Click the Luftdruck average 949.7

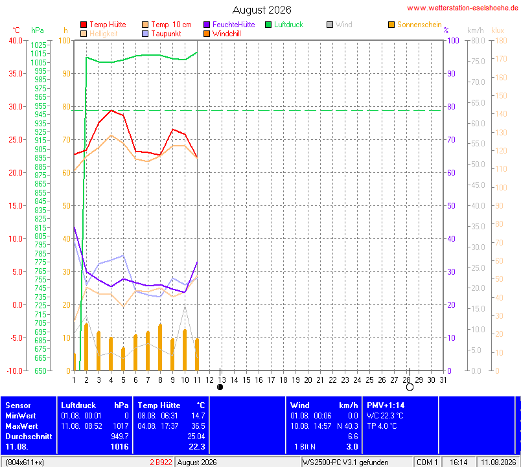pyautogui.click(x=120, y=437)
